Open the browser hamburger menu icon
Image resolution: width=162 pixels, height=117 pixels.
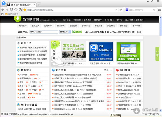point(159,10)
